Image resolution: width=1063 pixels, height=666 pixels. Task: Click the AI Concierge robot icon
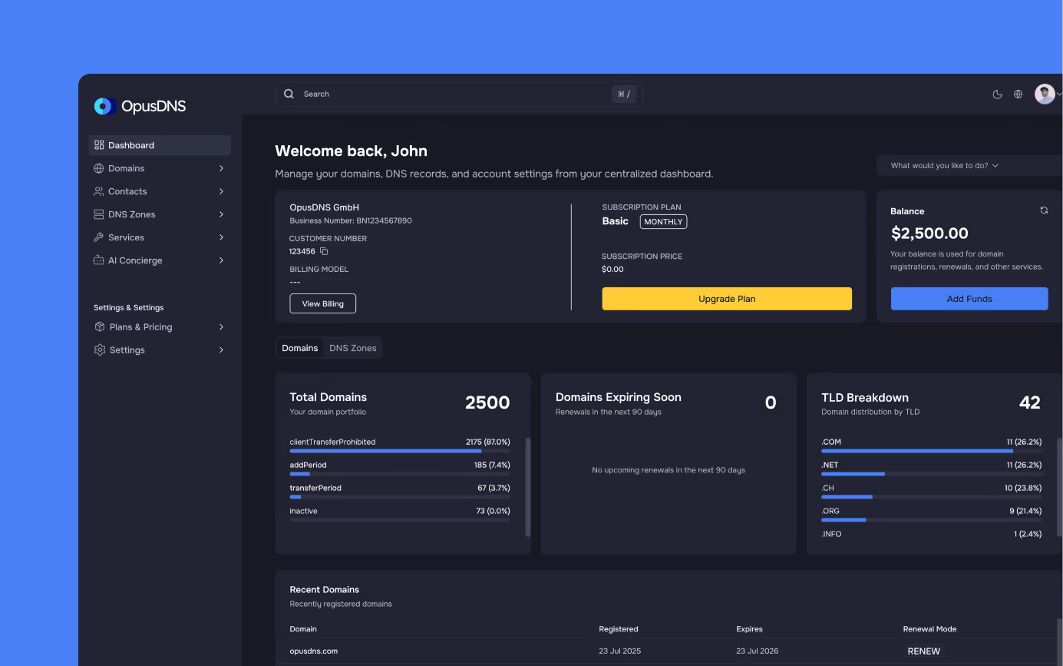(98, 260)
